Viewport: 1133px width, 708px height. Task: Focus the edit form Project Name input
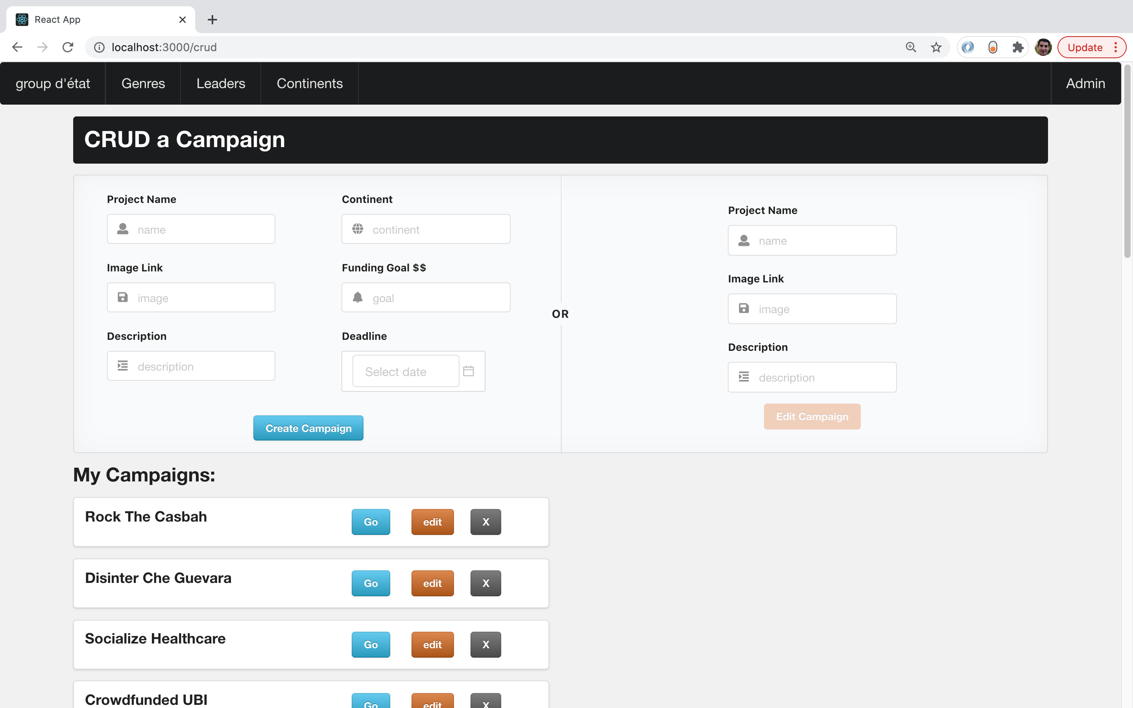tap(812, 240)
